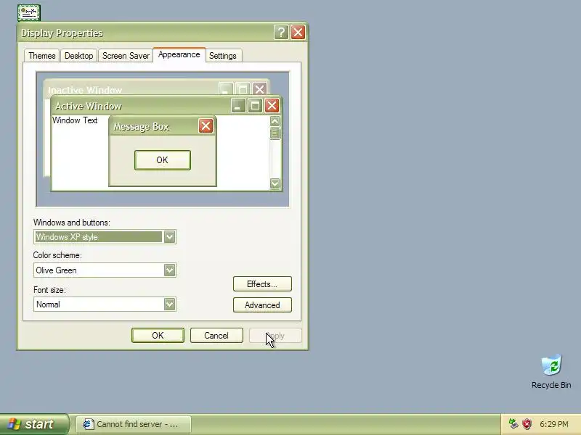Screen dimensions: 581x435
Task: Click the 6:29 PM clock
Action: [554, 424]
